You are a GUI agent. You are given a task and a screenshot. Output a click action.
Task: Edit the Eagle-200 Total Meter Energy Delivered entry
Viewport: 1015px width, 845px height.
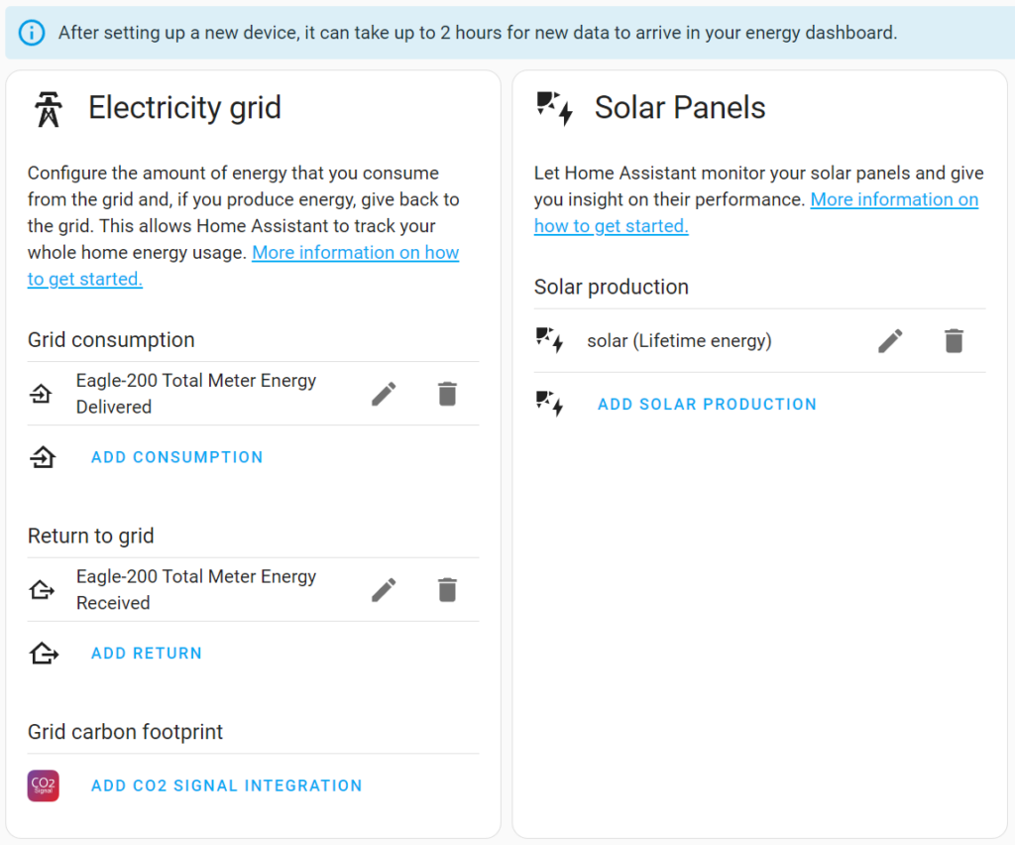384,394
